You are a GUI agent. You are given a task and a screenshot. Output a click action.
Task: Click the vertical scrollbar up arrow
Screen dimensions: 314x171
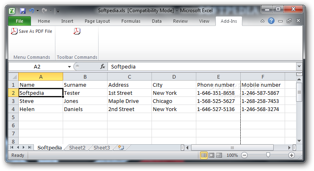(299, 79)
